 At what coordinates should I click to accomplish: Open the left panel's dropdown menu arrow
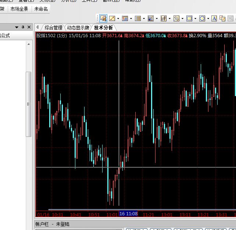[x=17, y=27]
